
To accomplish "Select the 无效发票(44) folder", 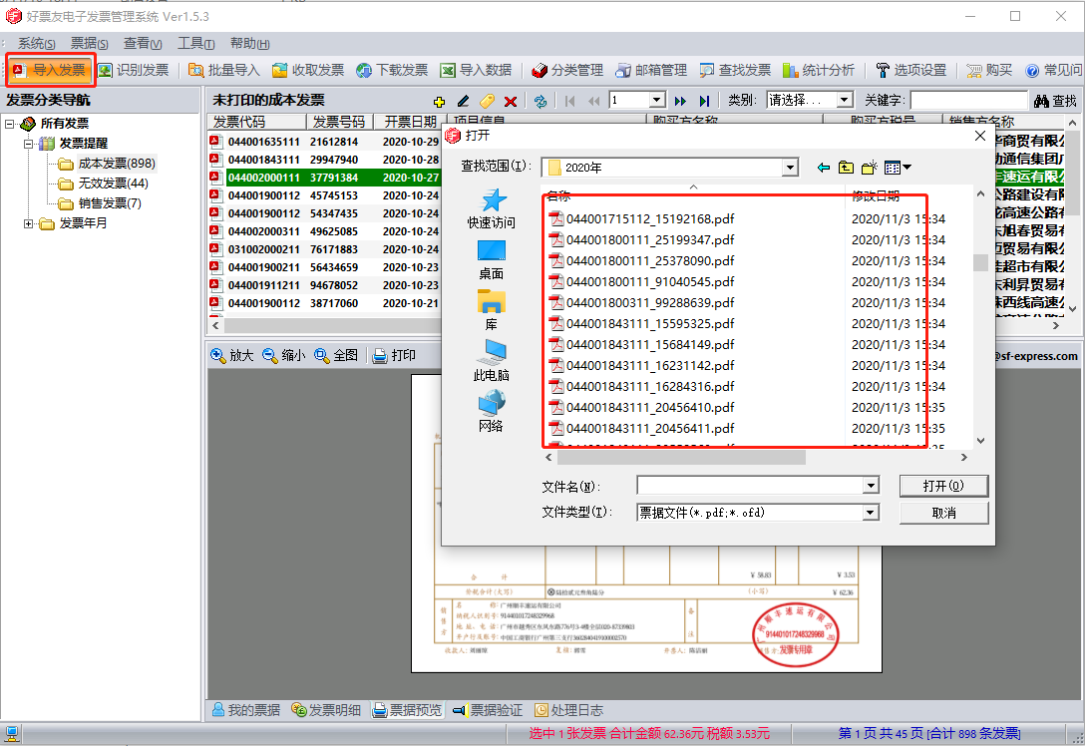I will click(104, 184).
